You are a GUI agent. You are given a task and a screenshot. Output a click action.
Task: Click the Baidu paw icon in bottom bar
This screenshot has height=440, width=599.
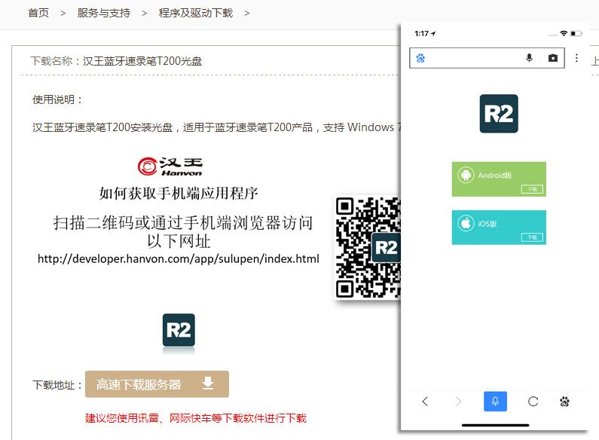pos(565,402)
